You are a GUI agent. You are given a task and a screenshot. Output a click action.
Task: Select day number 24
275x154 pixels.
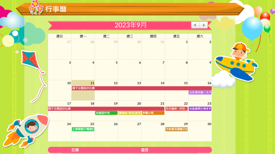click(69, 124)
